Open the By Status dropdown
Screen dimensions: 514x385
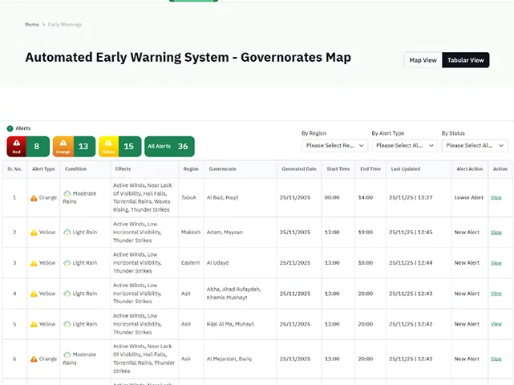pos(475,145)
